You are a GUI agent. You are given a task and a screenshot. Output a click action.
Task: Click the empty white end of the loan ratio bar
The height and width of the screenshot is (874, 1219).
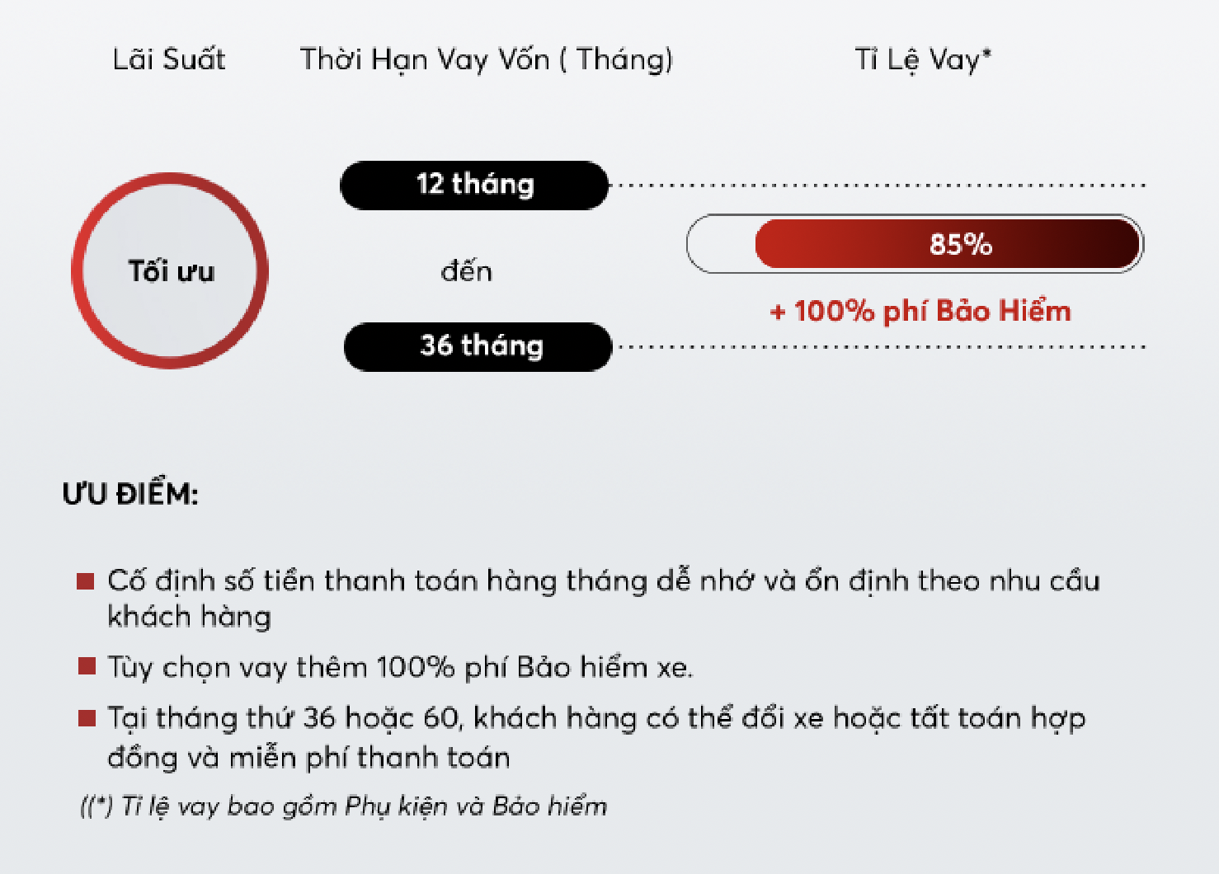(x=721, y=244)
